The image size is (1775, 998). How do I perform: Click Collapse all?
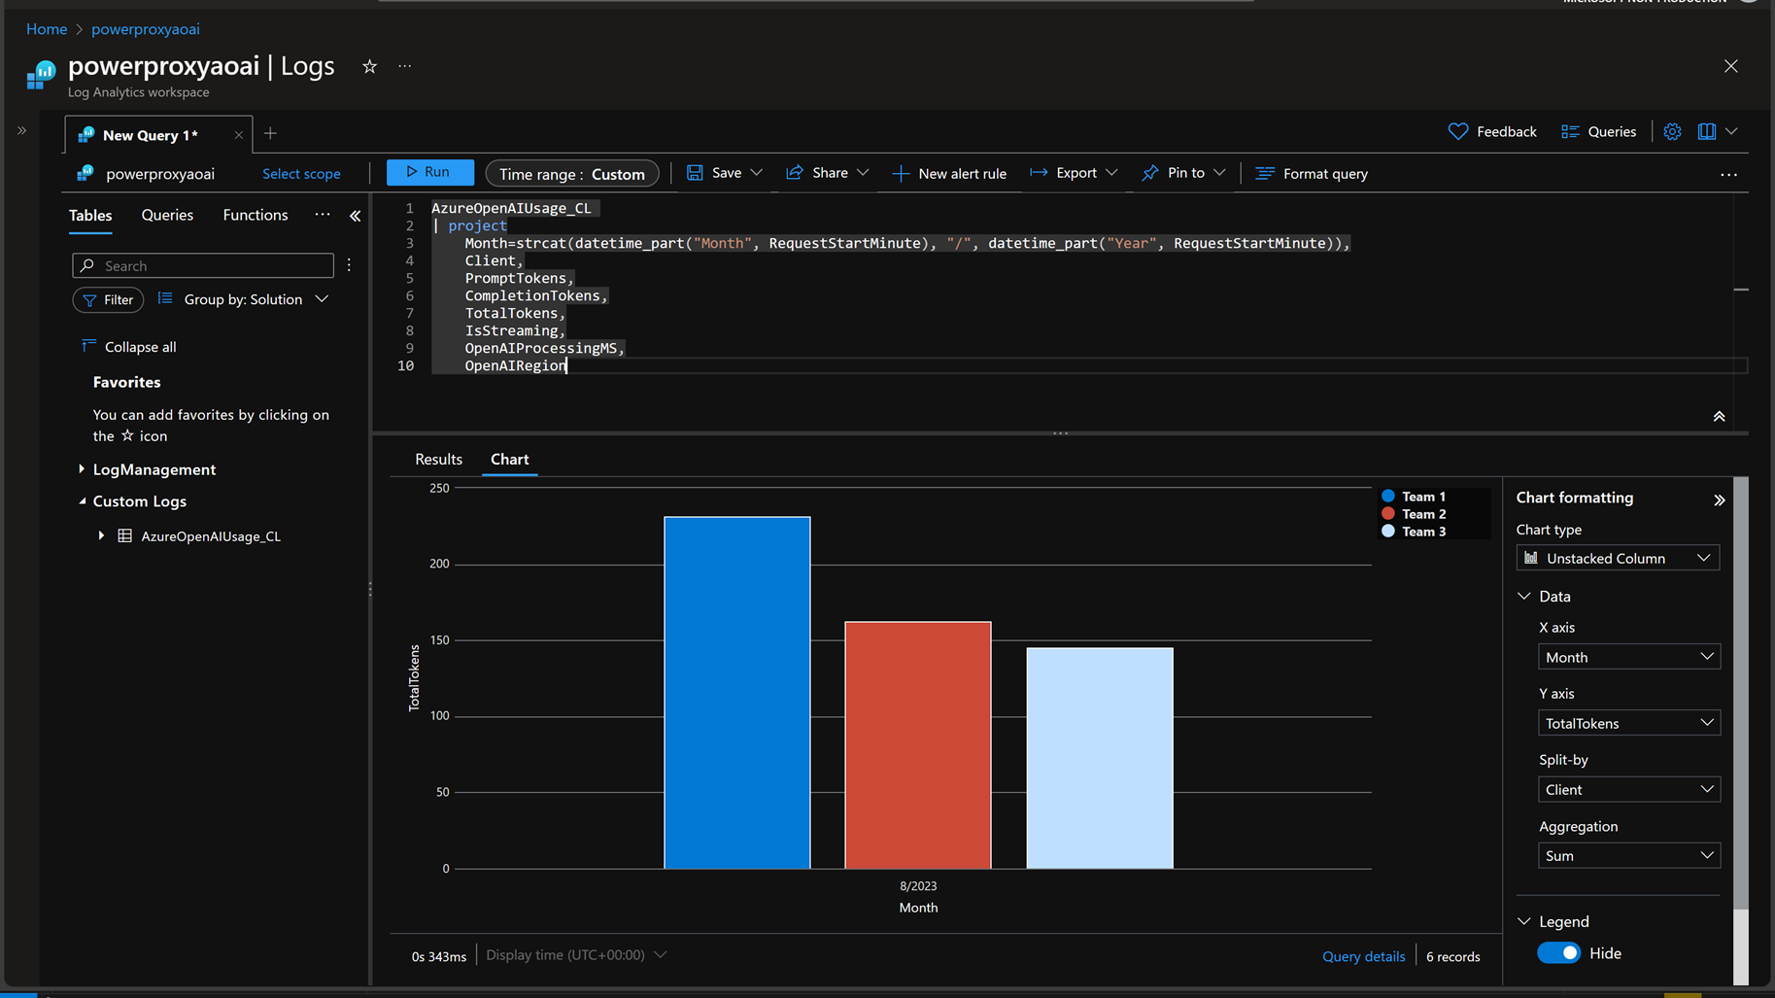[129, 347]
